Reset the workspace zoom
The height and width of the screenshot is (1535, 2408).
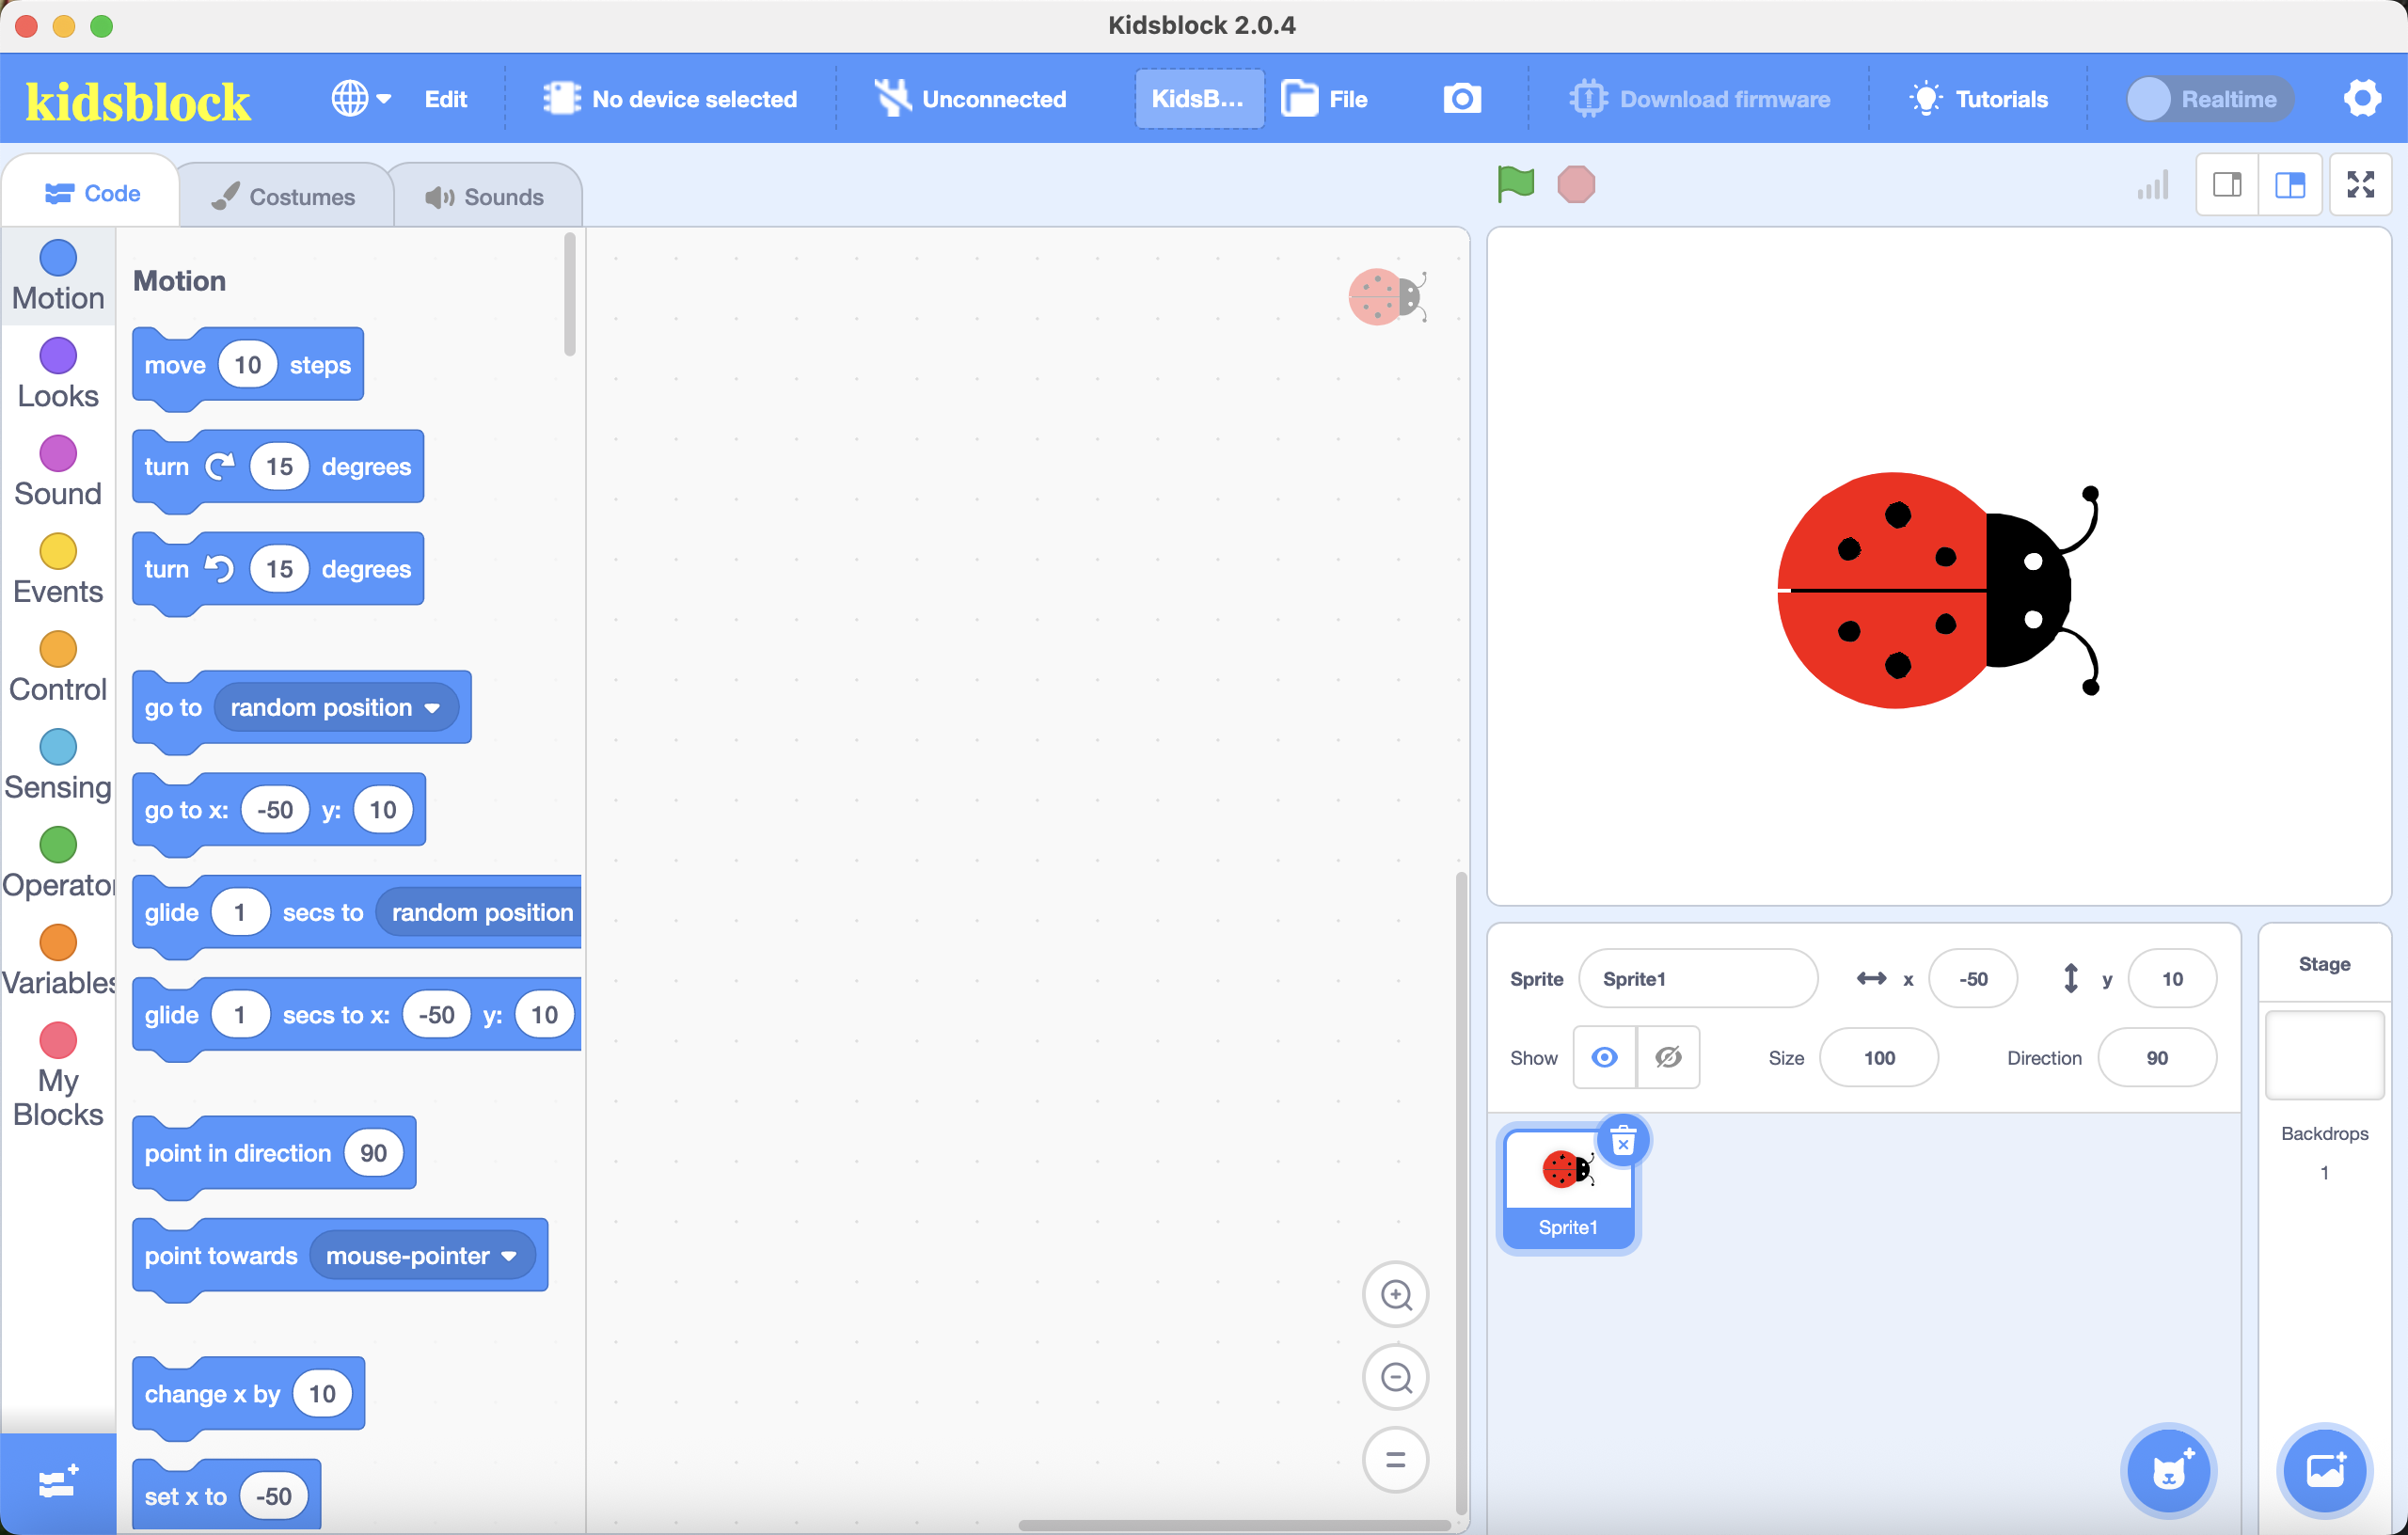point(1395,1460)
